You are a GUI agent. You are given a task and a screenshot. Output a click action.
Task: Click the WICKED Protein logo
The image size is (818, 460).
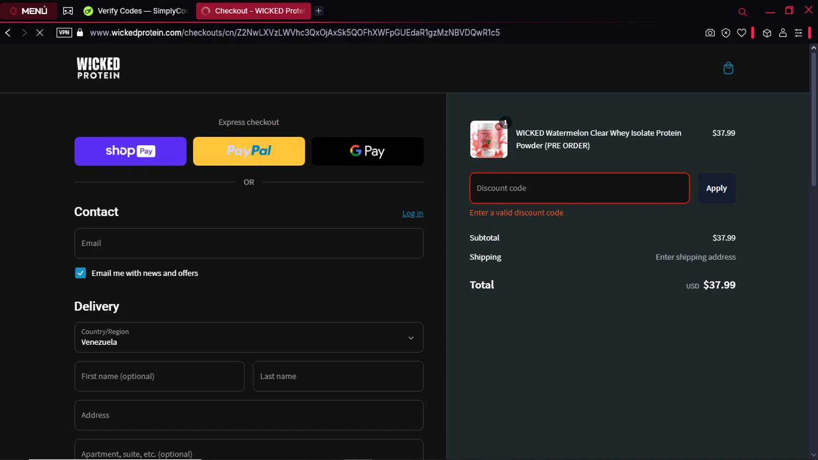(x=98, y=68)
